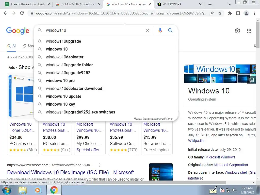Open more images icon in knowledge panel
Screen dimensions: 260x195
click(252, 80)
